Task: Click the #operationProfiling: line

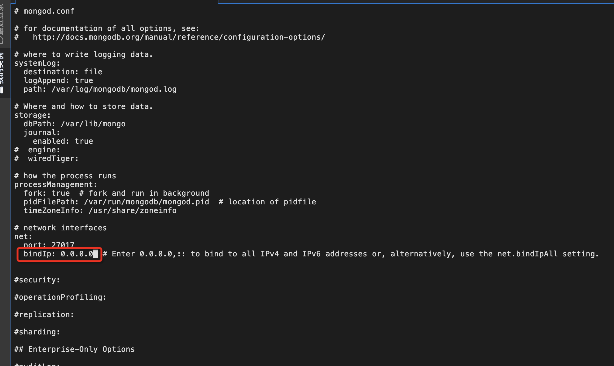Action: coord(60,297)
